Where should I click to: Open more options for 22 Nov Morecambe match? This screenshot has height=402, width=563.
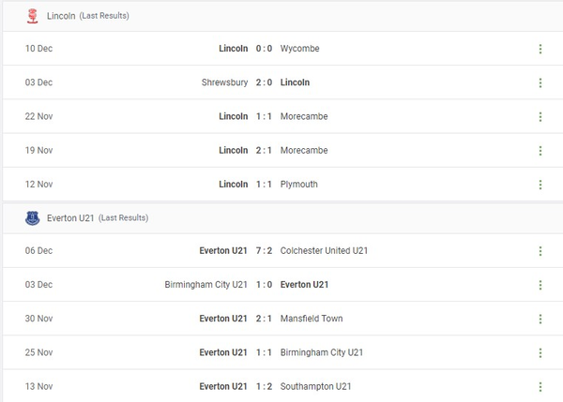tap(540, 116)
